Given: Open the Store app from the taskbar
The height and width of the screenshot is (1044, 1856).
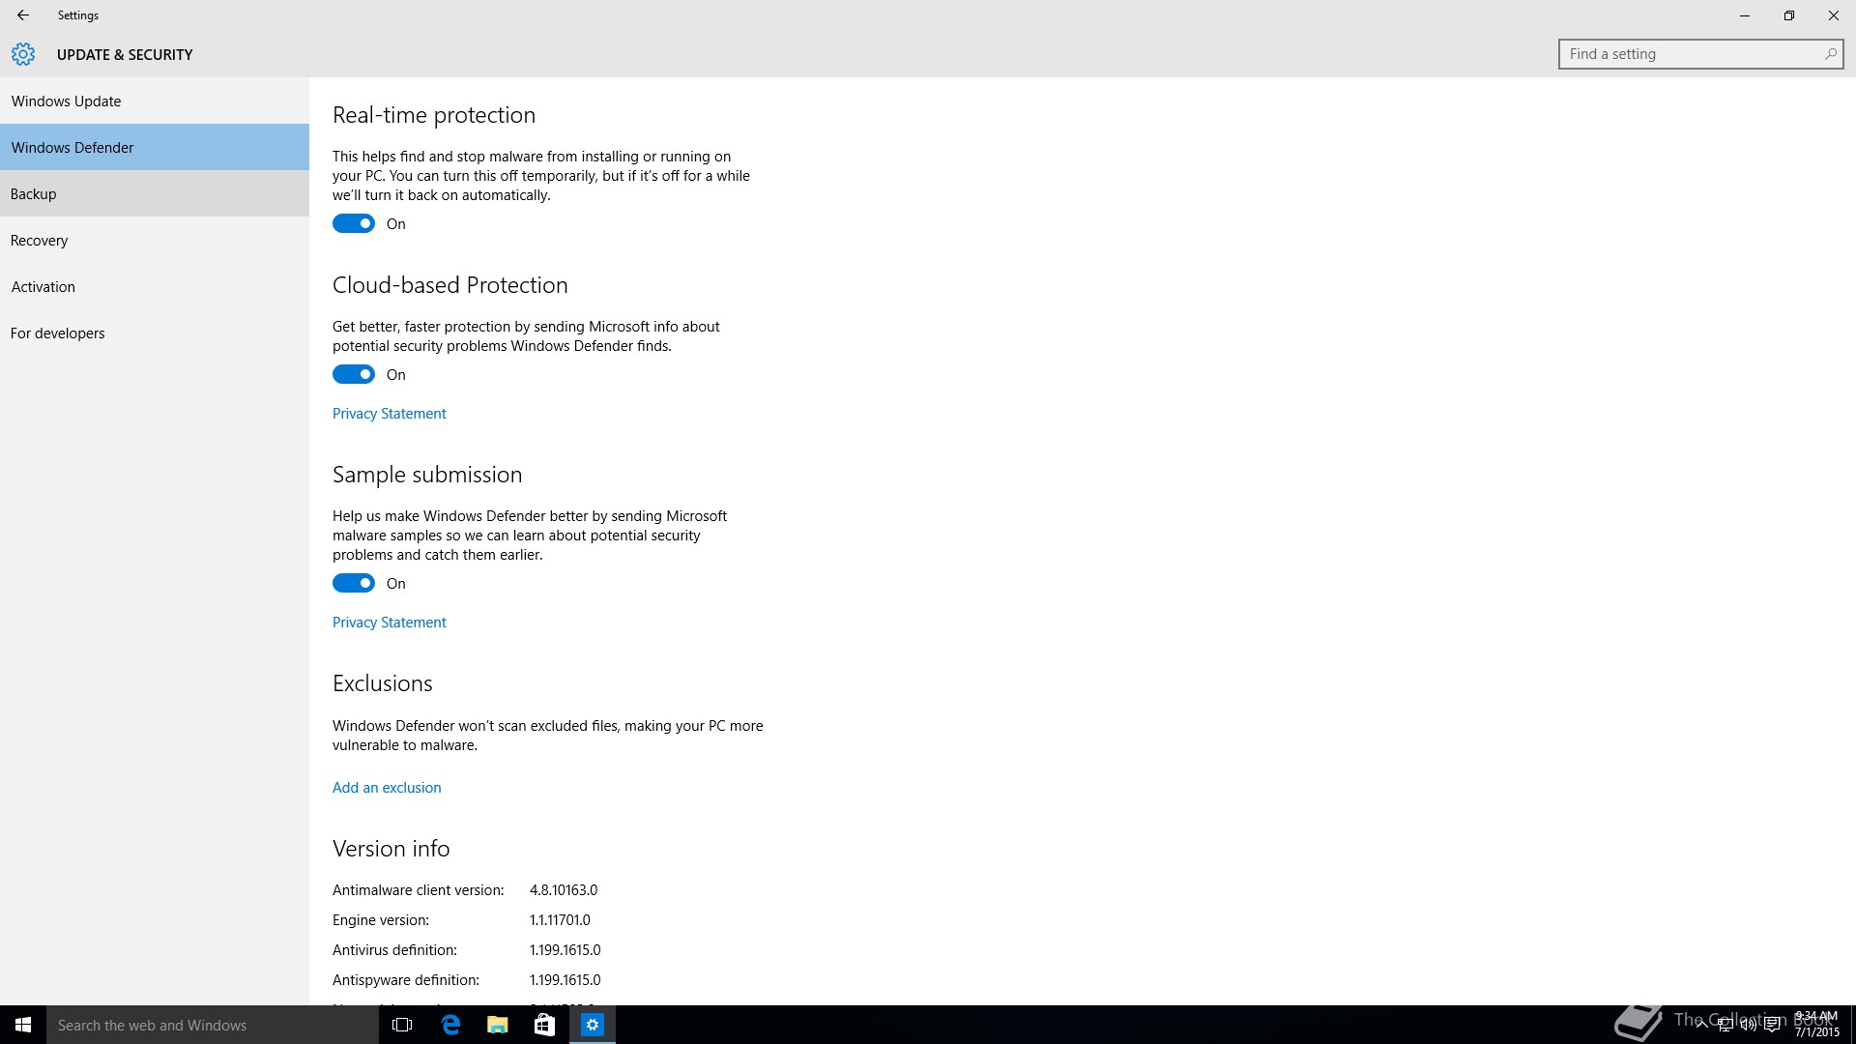Looking at the screenshot, I should click(x=544, y=1025).
